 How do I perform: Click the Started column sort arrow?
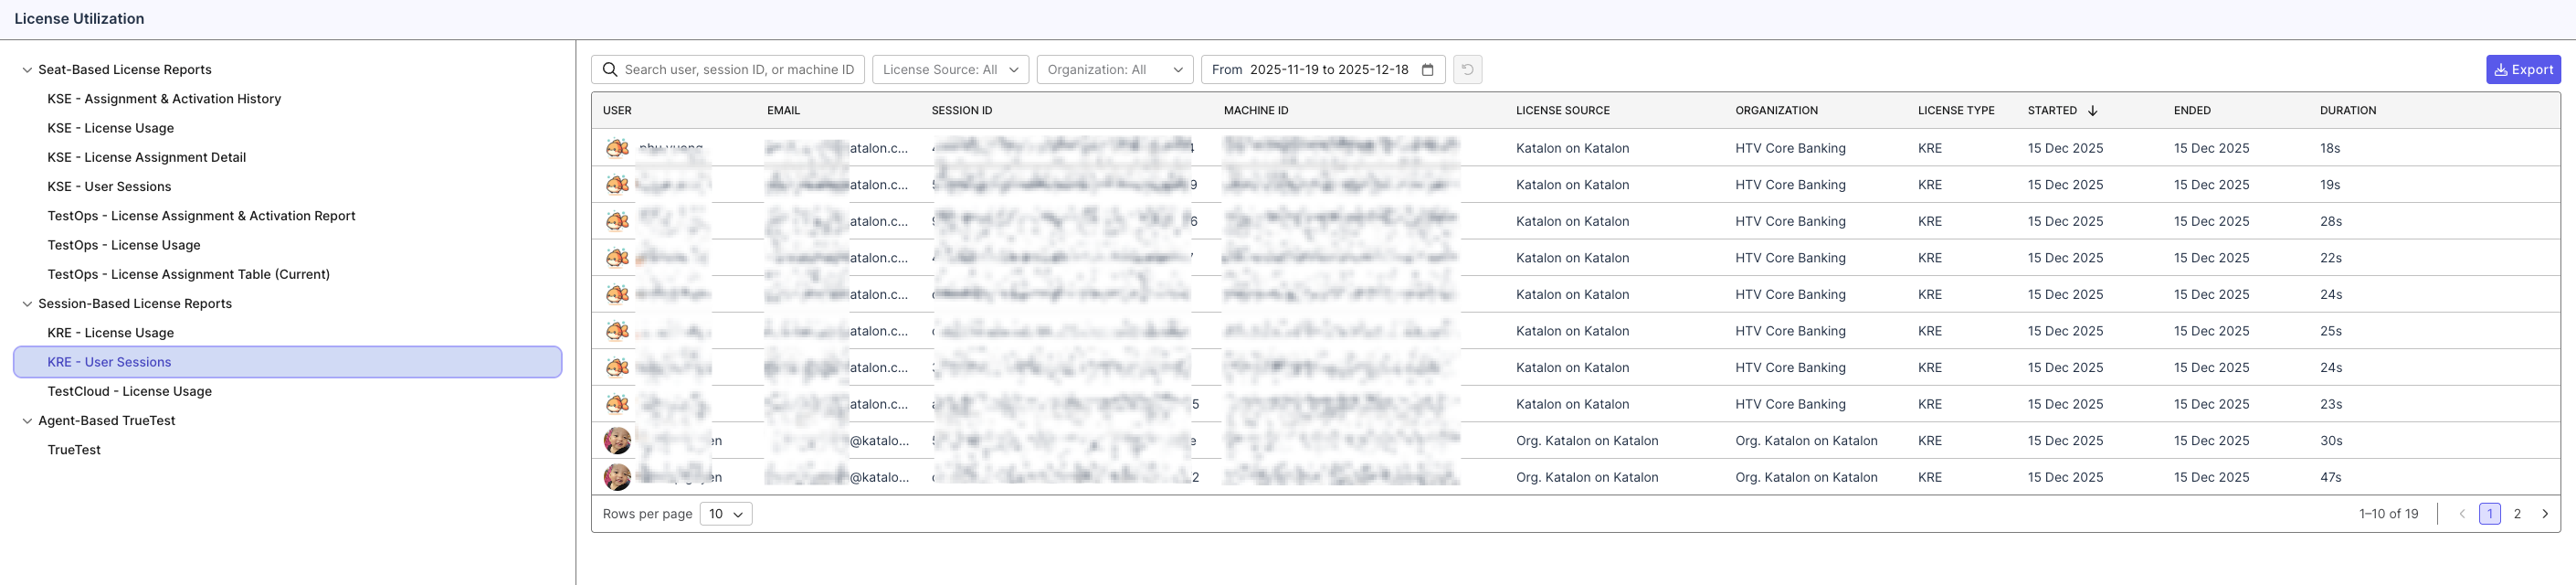click(2092, 110)
